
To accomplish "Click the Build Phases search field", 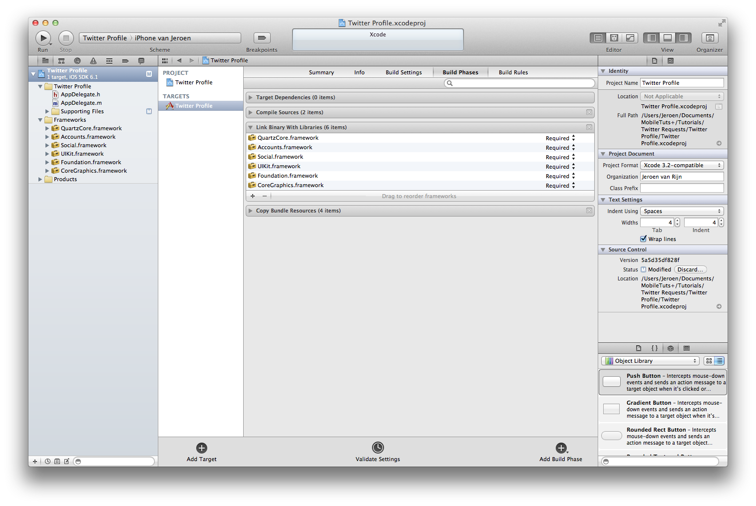I will (x=519, y=83).
